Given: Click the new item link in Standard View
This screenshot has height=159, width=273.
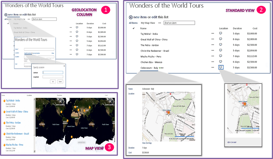Looking at the screenshot, I should coord(140,17).
